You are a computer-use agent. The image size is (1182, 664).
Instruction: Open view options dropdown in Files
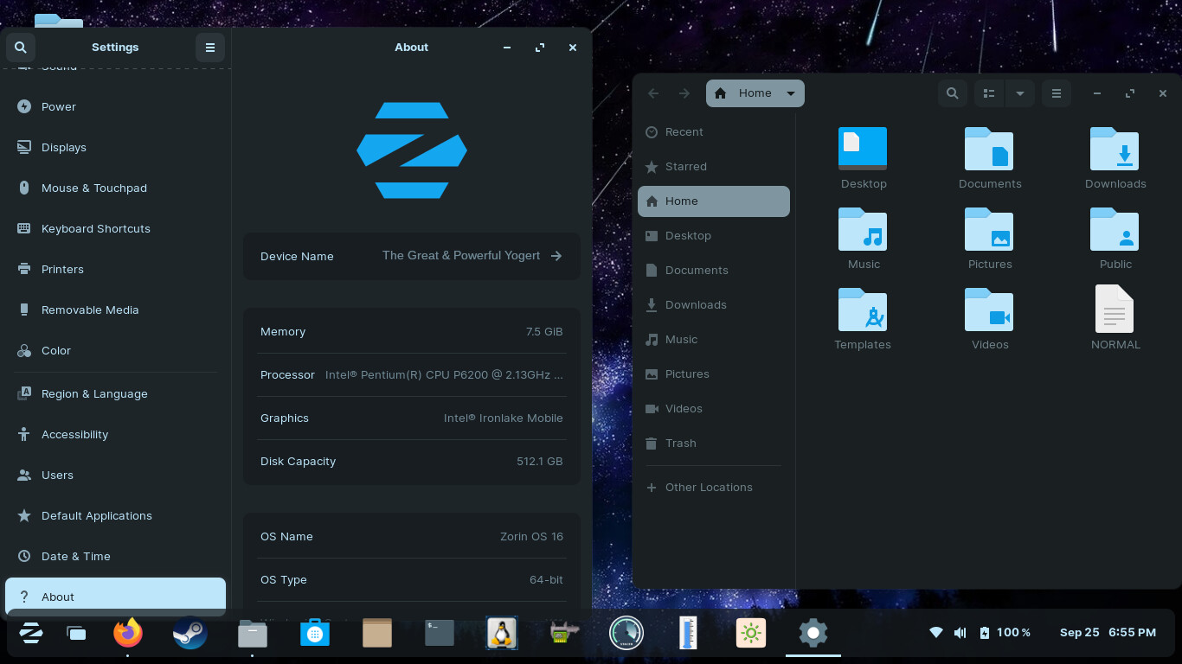click(x=1020, y=93)
